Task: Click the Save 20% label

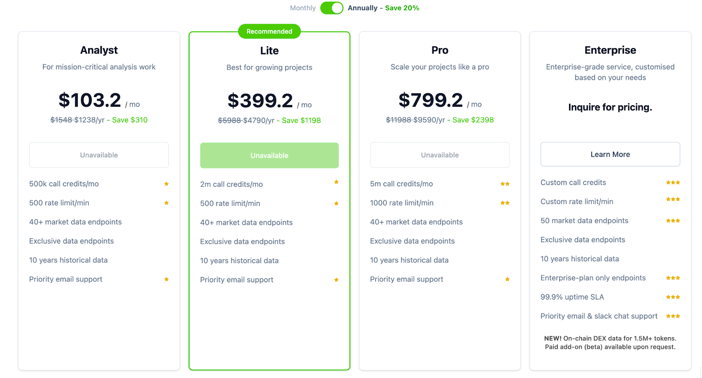Action: pyautogui.click(x=402, y=8)
